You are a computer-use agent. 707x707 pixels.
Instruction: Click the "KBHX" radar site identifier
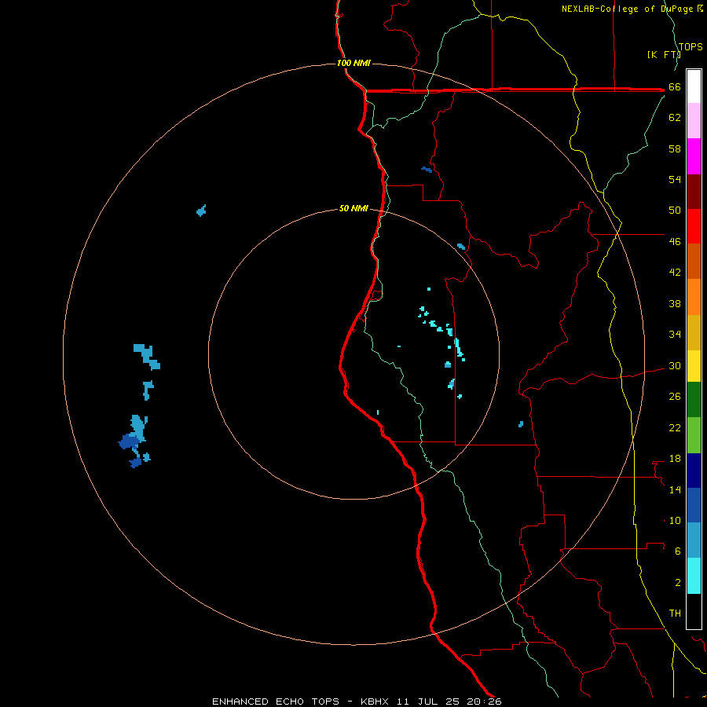click(375, 702)
